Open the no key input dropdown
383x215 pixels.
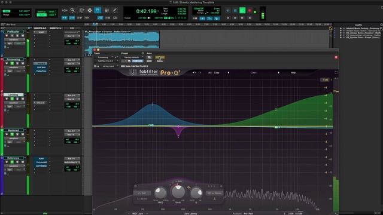point(109,66)
